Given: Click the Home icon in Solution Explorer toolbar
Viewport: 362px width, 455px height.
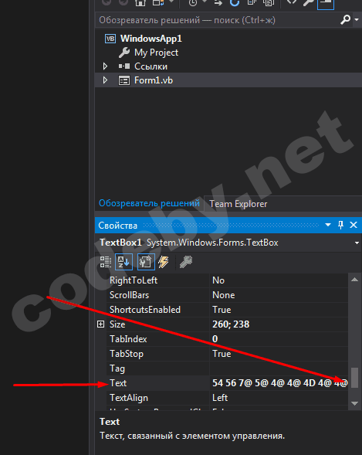Looking at the screenshot, I should [x=140, y=3].
